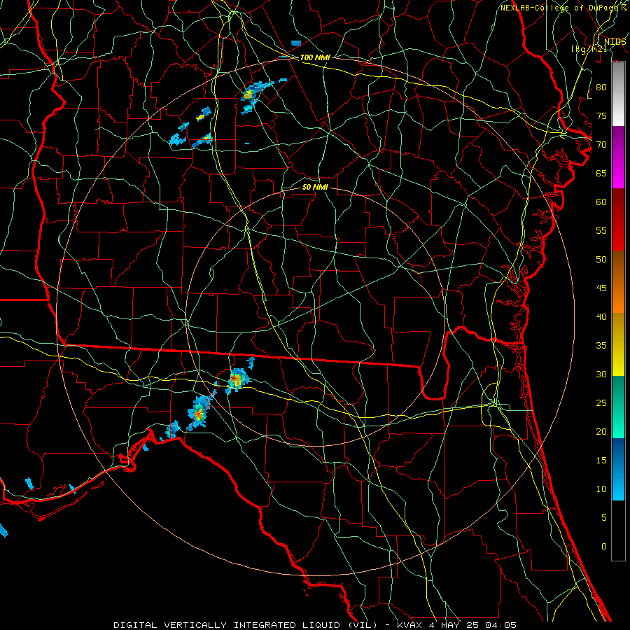Select the blue color scale segment
Image resolution: width=630 pixels, height=630 pixels.
click(x=618, y=469)
